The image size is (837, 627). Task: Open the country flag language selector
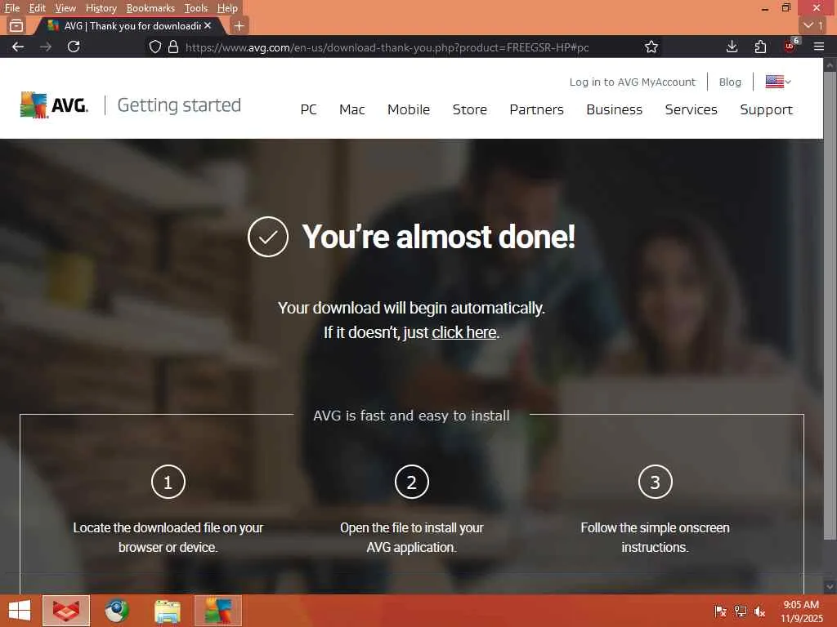(778, 82)
